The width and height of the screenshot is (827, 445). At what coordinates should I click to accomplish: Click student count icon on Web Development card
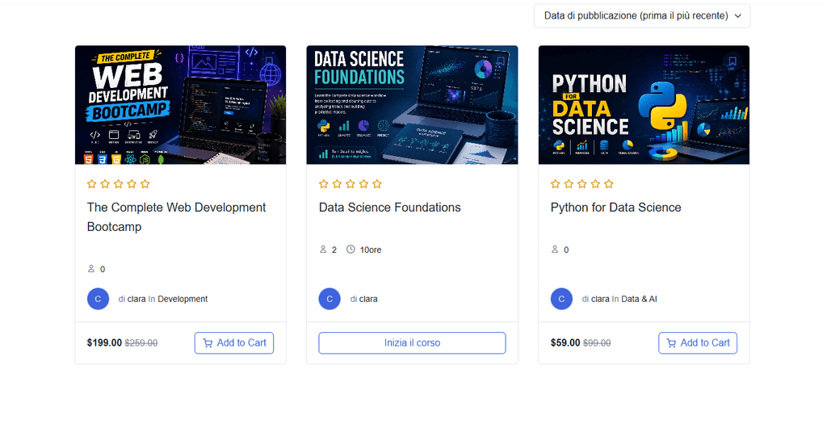91,269
